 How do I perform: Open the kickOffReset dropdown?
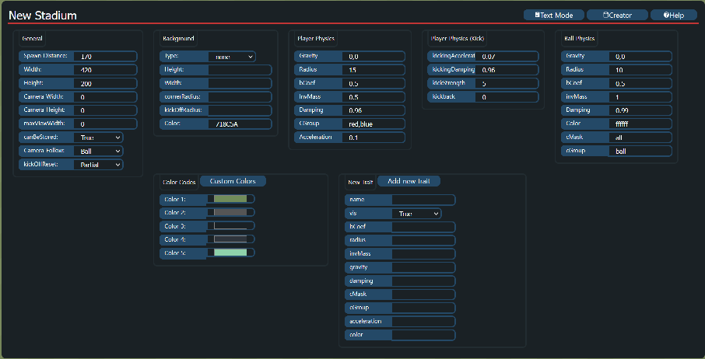99,165
